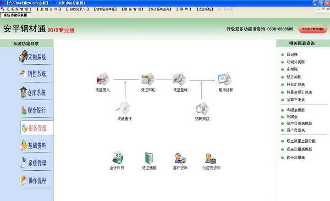Click the red 访问安平软件网站 button
Screen dimensions: 330x201
(x=313, y=29)
